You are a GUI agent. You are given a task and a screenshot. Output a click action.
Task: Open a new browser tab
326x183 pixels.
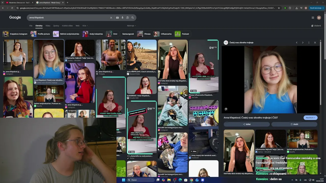(67, 3)
